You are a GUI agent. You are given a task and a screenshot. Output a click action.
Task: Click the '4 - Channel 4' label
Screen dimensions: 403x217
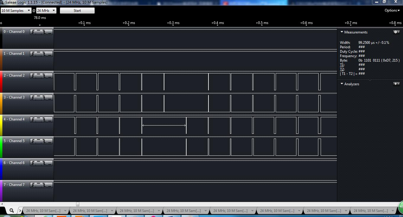[x=14, y=119]
